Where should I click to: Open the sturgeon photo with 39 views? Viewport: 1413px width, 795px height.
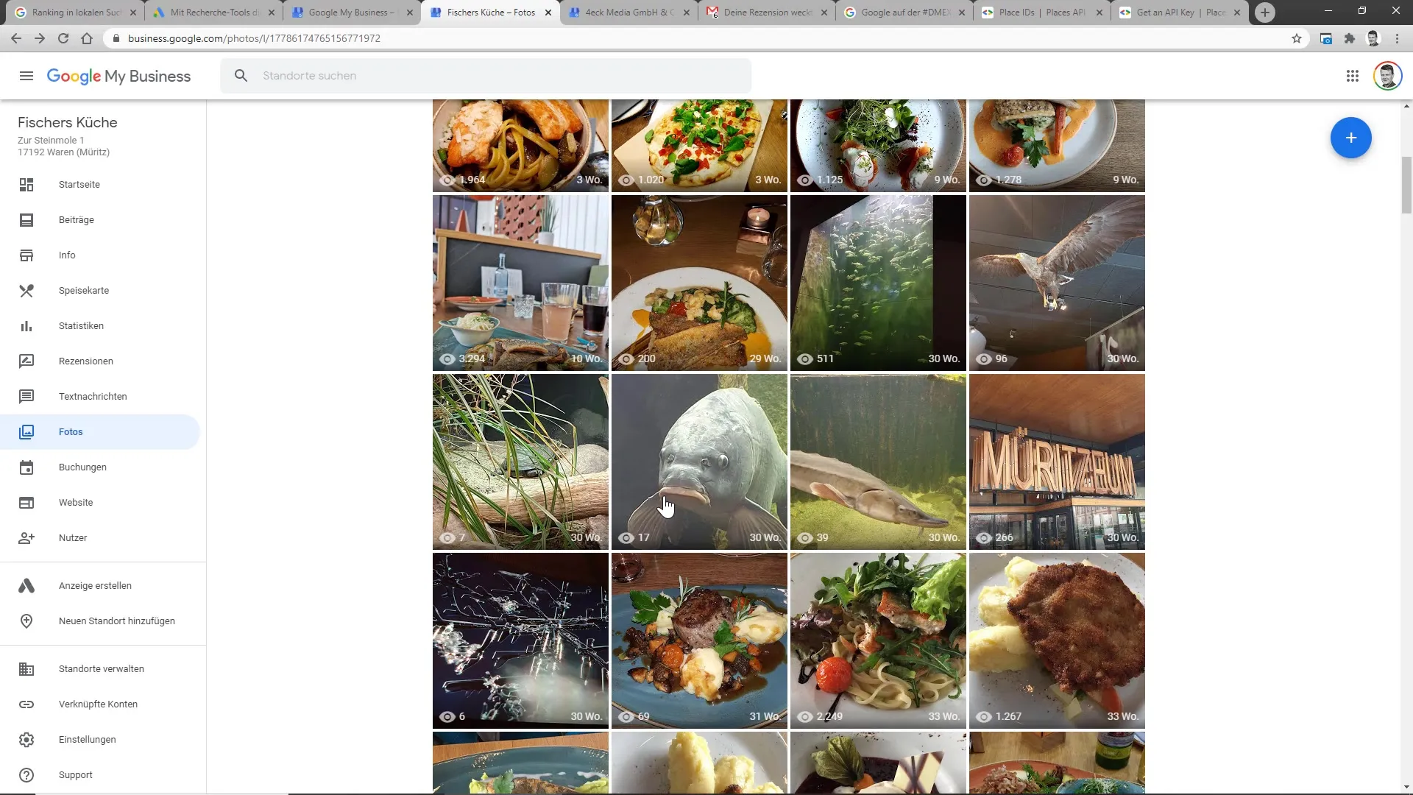tap(878, 462)
